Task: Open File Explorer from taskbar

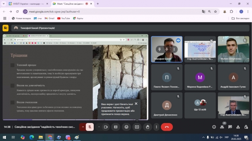Action: point(41,137)
